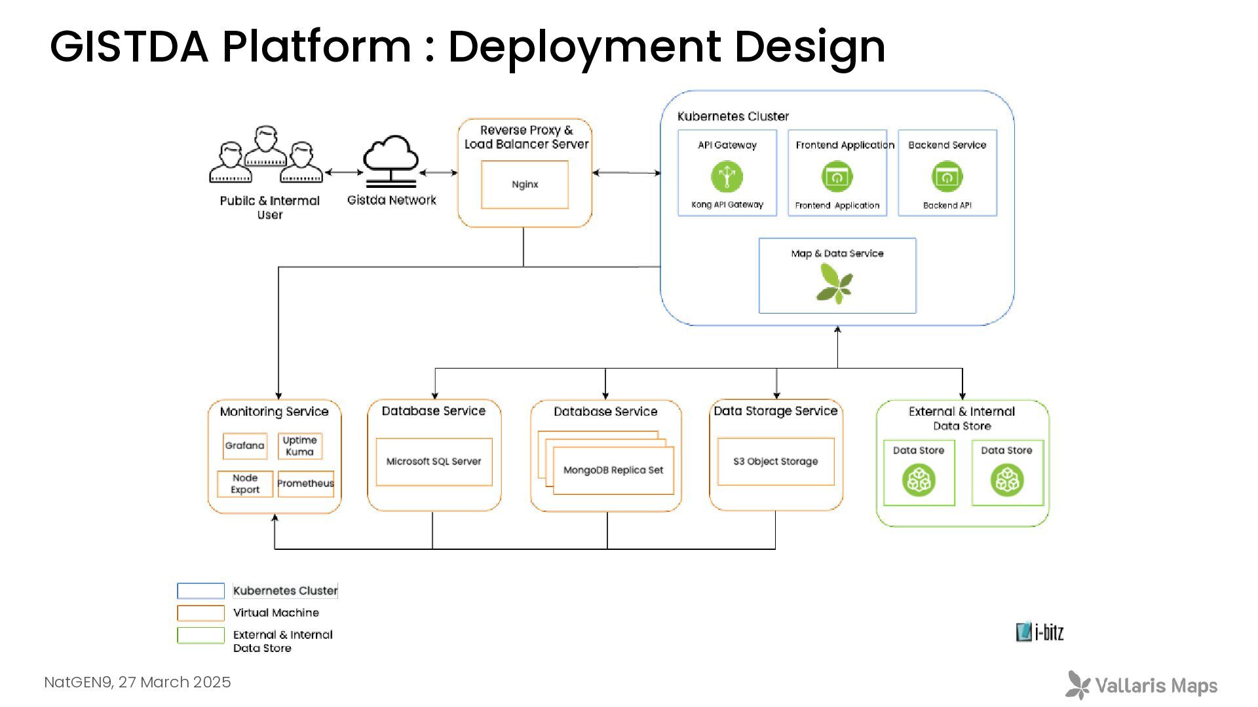Click the blue Kubernetes Cluster legend swatch
Viewport: 1258px width, 707px height.
200,590
